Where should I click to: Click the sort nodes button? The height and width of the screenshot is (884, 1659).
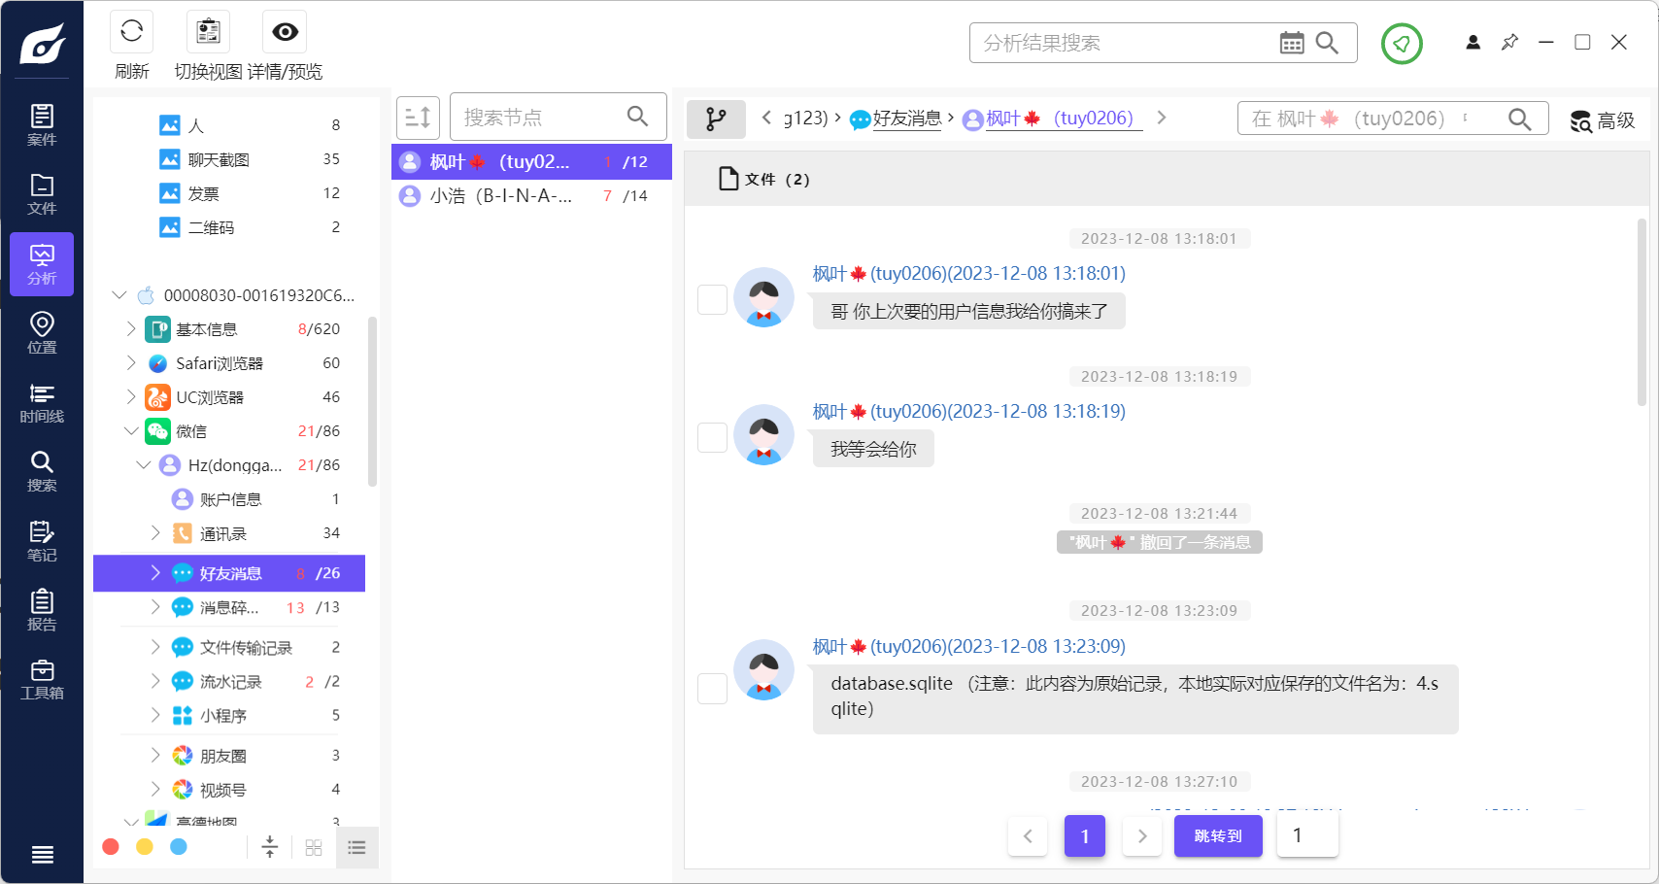(418, 118)
